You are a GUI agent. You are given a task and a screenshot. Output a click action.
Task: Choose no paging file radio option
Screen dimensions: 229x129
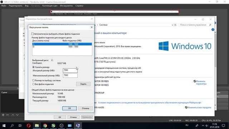[x=33, y=84]
